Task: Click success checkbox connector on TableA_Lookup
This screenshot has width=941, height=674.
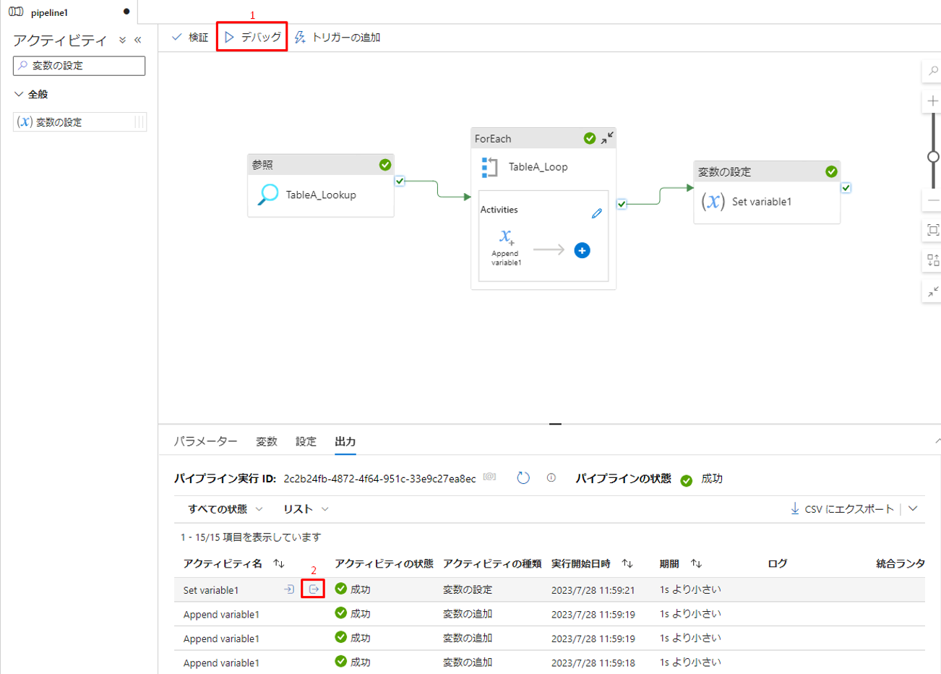Action: click(x=400, y=181)
